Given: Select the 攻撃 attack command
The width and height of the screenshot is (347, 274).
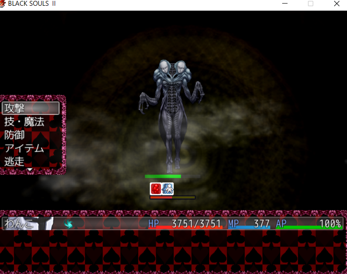Looking at the screenshot, I should 31,108.
